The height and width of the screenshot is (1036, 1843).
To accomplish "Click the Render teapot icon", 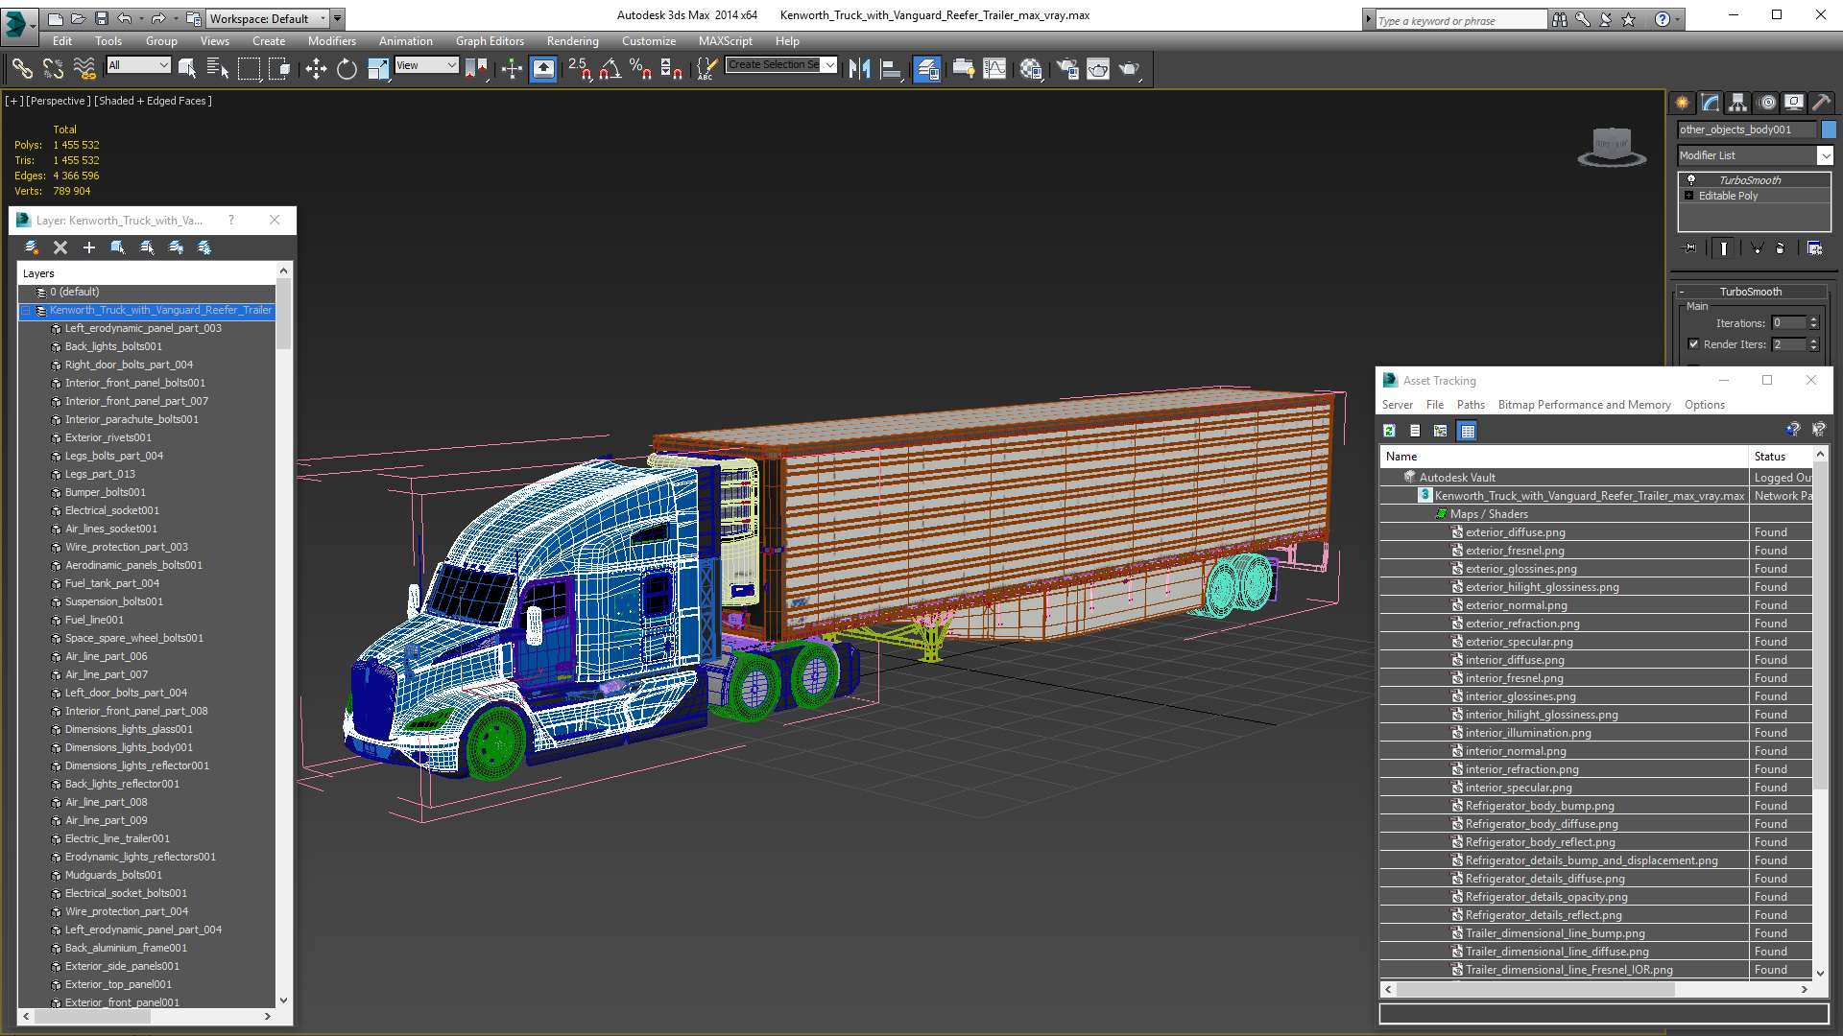I will tap(1129, 68).
